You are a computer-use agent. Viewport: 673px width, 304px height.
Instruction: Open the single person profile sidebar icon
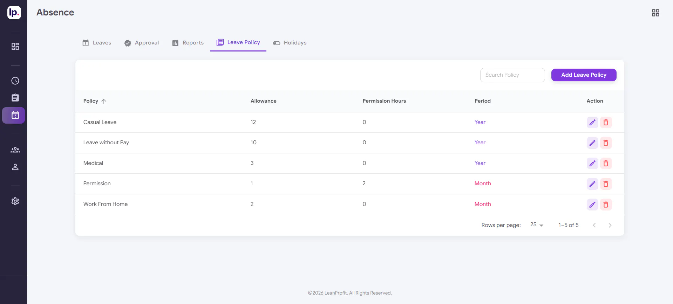tap(15, 167)
